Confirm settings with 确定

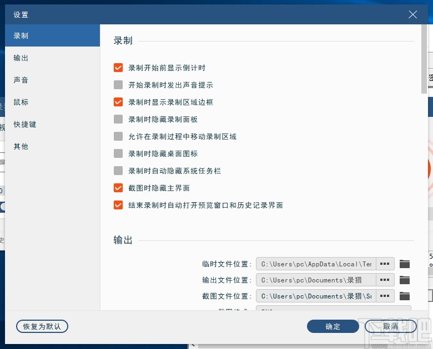[x=333, y=326]
